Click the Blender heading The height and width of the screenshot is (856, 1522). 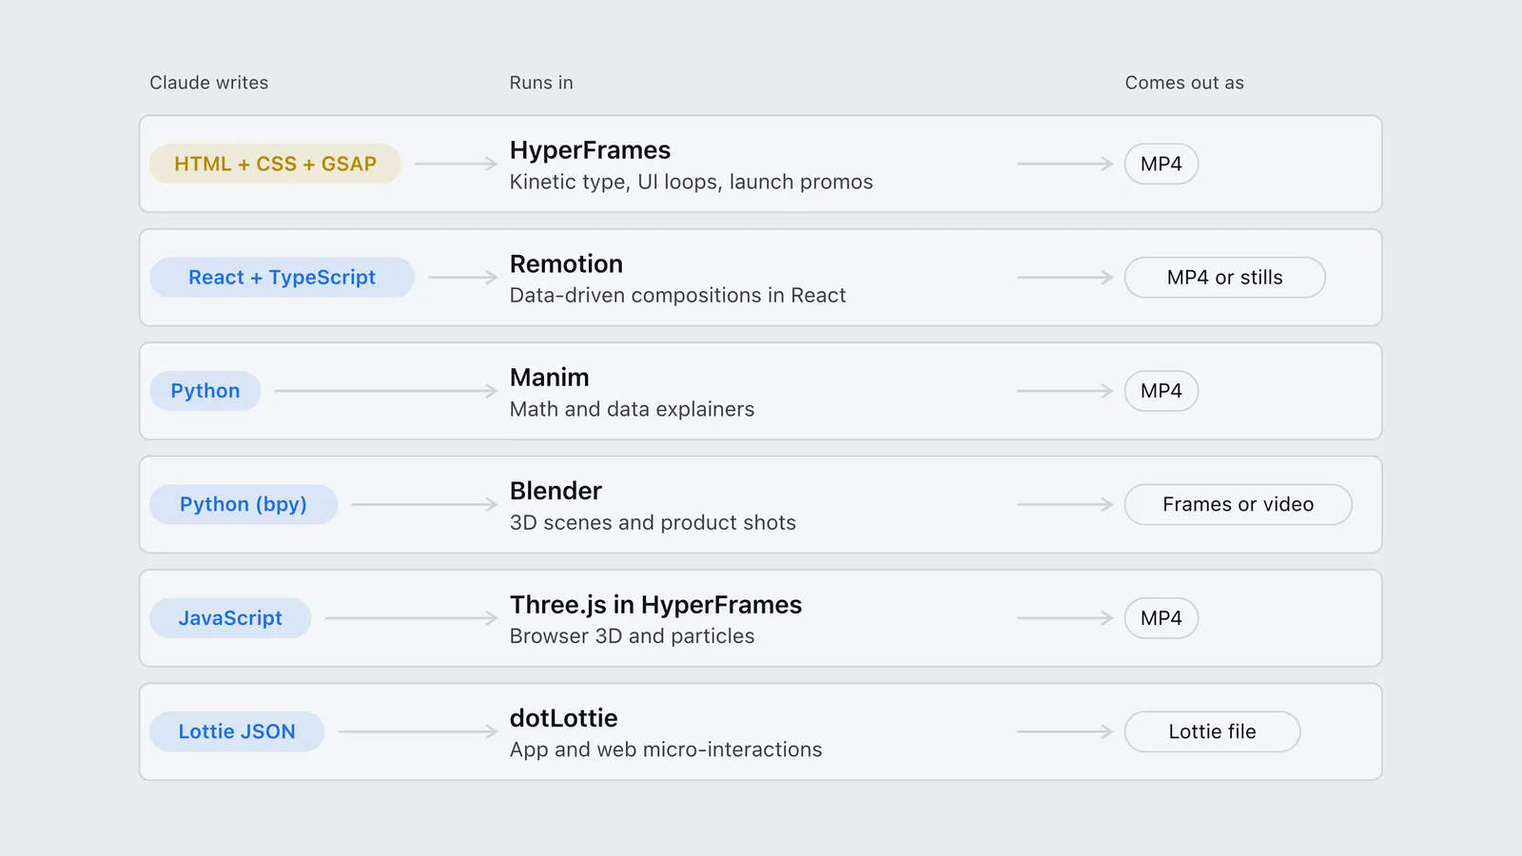pos(556,491)
